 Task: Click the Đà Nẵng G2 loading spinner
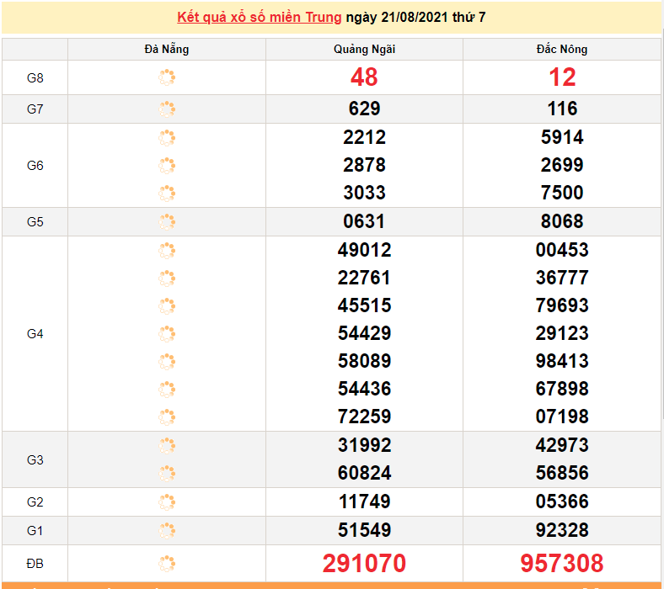pyautogui.click(x=167, y=501)
